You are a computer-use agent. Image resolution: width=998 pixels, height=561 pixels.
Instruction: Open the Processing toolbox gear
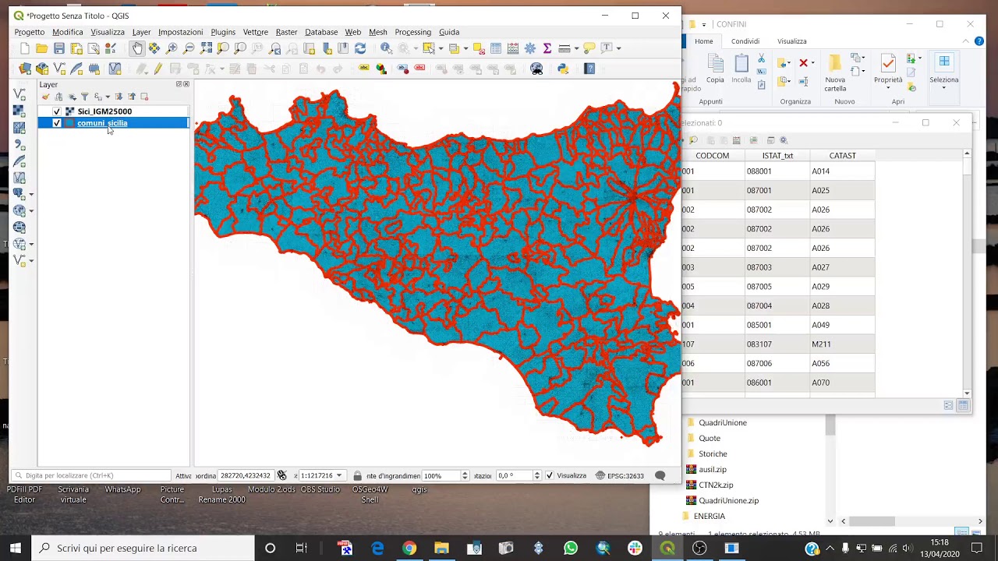(530, 48)
